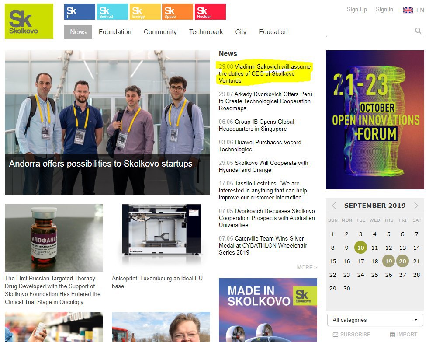Open the Sk Energy cluster icon
This screenshot has width=436, height=342.
tap(145, 12)
